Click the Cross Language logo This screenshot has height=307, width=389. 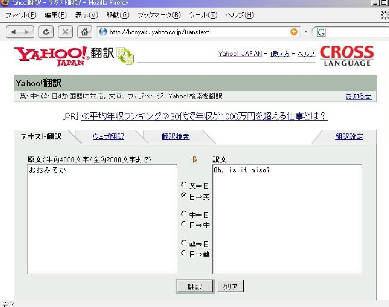tap(347, 56)
